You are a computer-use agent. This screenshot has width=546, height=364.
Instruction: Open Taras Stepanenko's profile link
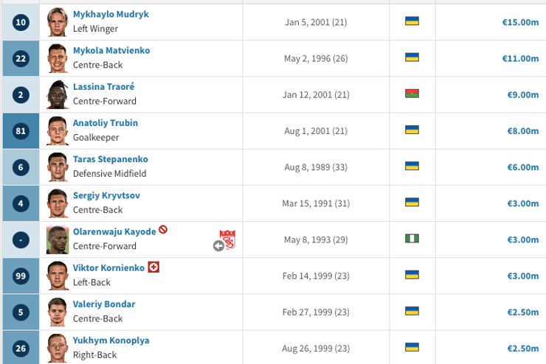click(109, 159)
